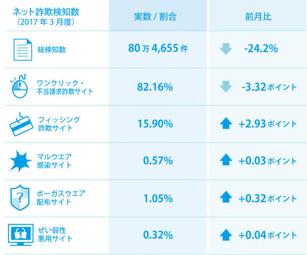Click the up arrow beside +0.04ポイント
Image resolution: width=307 pixels, height=255 pixels.
[226, 235]
